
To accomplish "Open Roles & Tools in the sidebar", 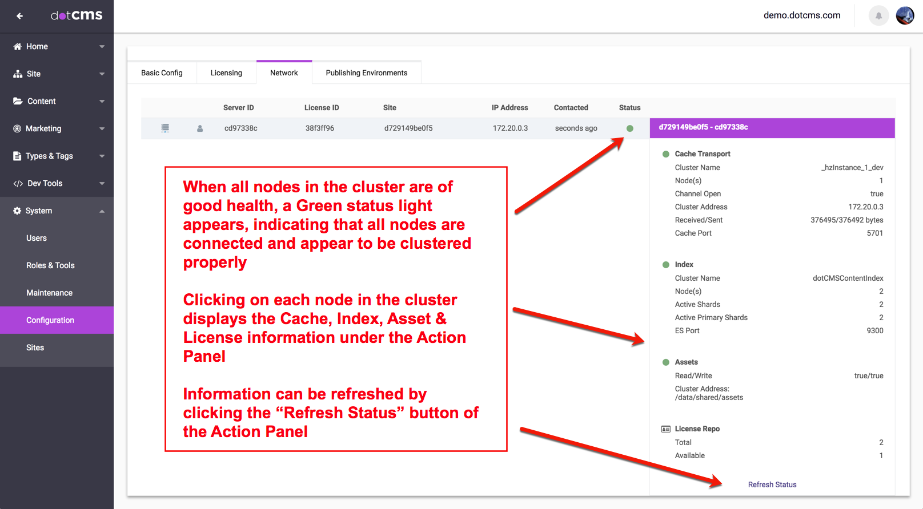I will (50, 265).
